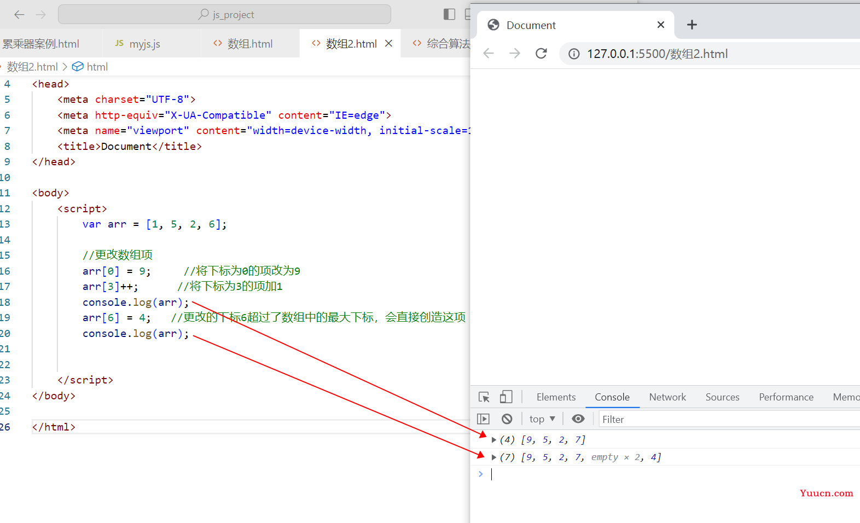View site information icon in address bar
Screen dimensions: 860x523
tap(574, 54)
